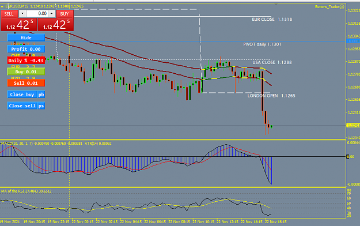Click the ps button beside Close sell
Screen dimensions: 360x226
pos(41,106)
